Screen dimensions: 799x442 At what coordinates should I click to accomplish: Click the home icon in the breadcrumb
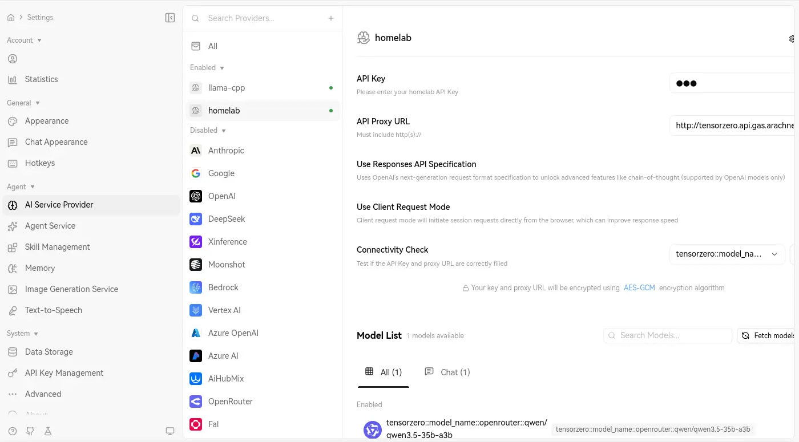pos(11,18)
